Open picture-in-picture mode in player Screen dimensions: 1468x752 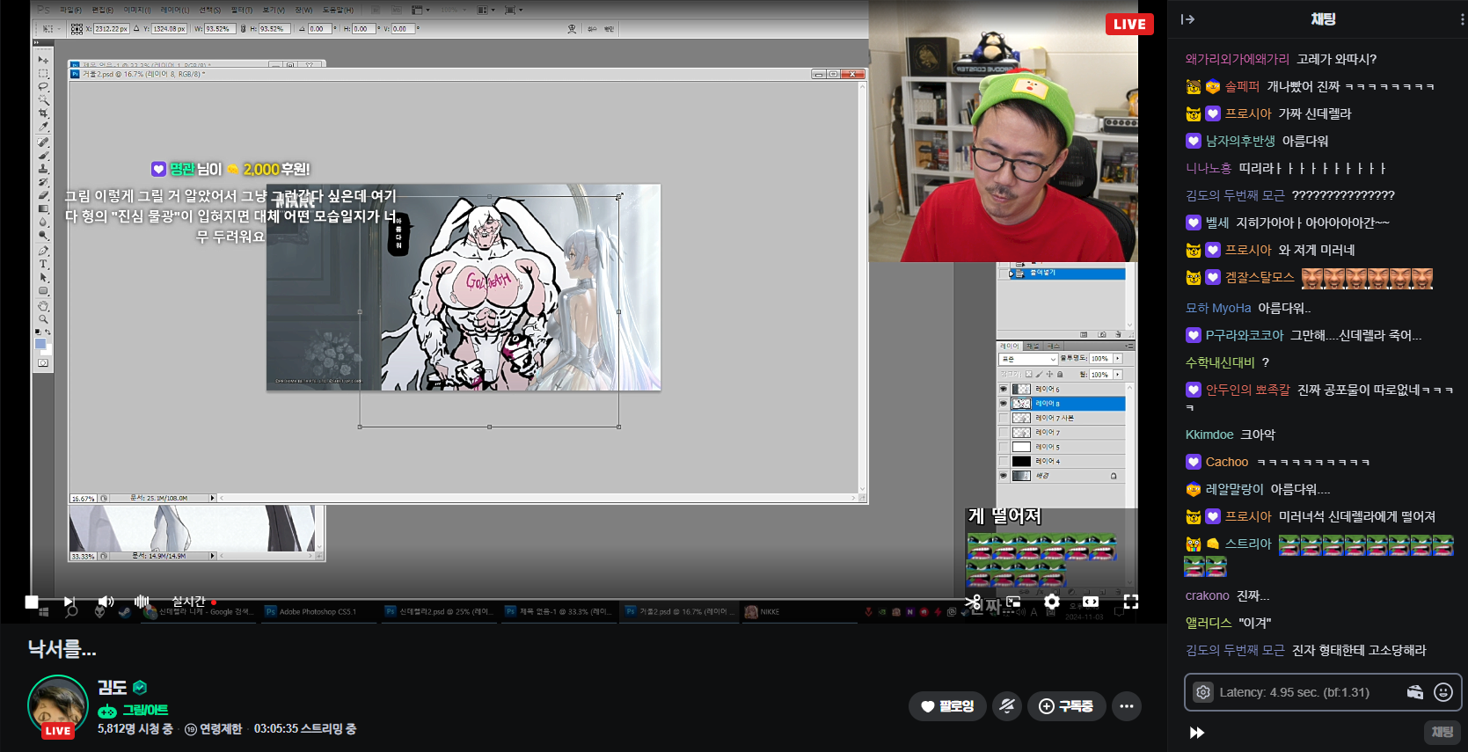[1013, 602]
